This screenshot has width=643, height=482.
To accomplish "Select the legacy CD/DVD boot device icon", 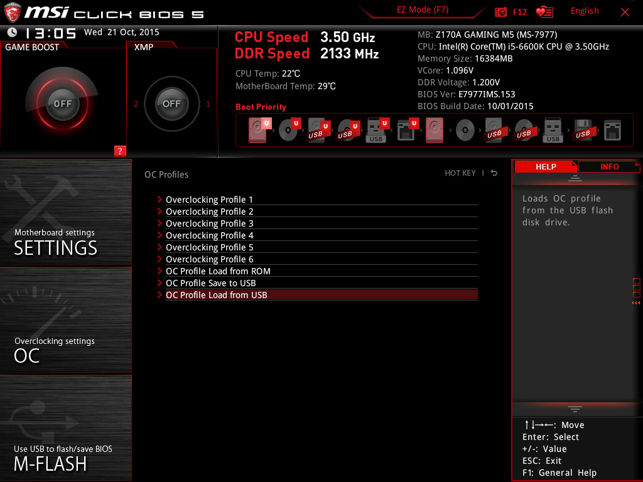I will point(465,131).
